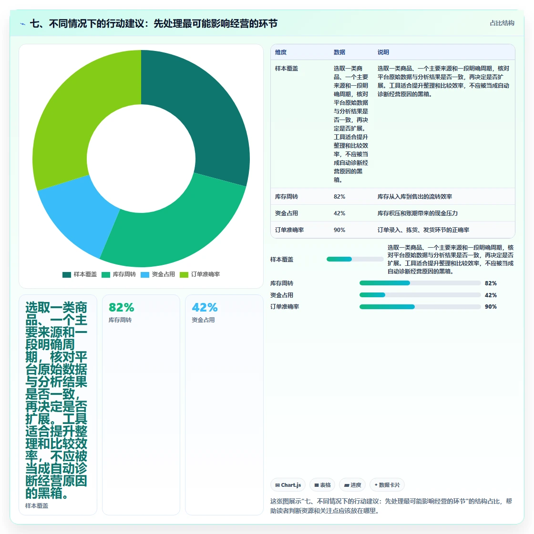The image size is (534, 534).
Task: Click 订单录入、拣货、发货环节的正确率 description
Action: coord(423,230)
